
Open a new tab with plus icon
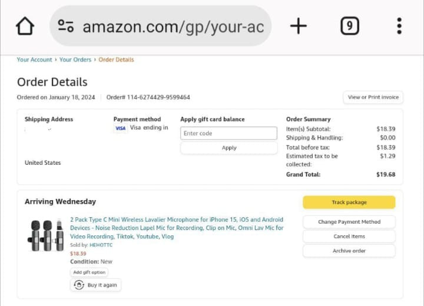coord(299,26)
